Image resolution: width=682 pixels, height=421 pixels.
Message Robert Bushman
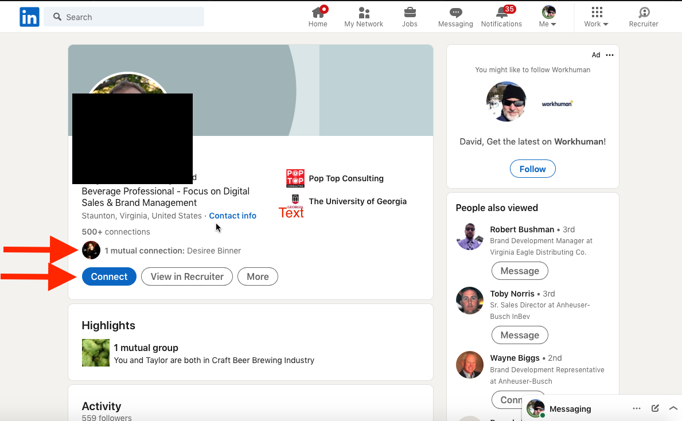coord(520,271)
